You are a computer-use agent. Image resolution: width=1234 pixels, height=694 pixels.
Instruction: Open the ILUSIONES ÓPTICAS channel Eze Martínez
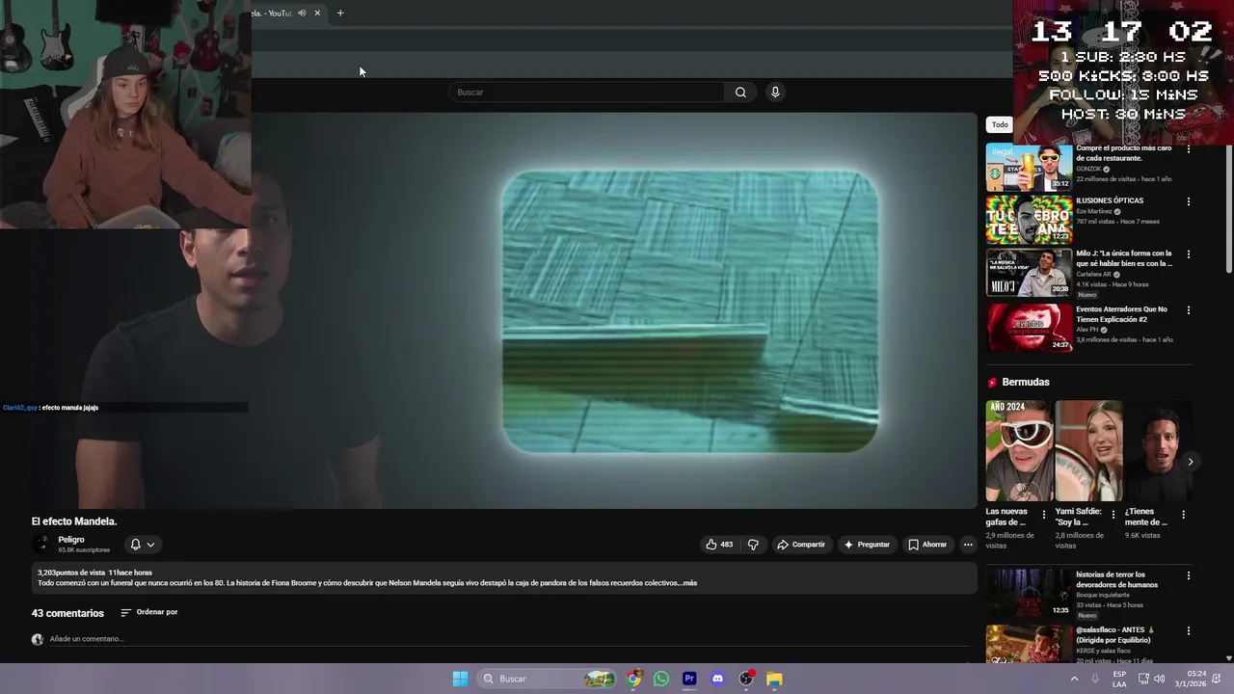pyautogui.click(x=1094, y=211)
